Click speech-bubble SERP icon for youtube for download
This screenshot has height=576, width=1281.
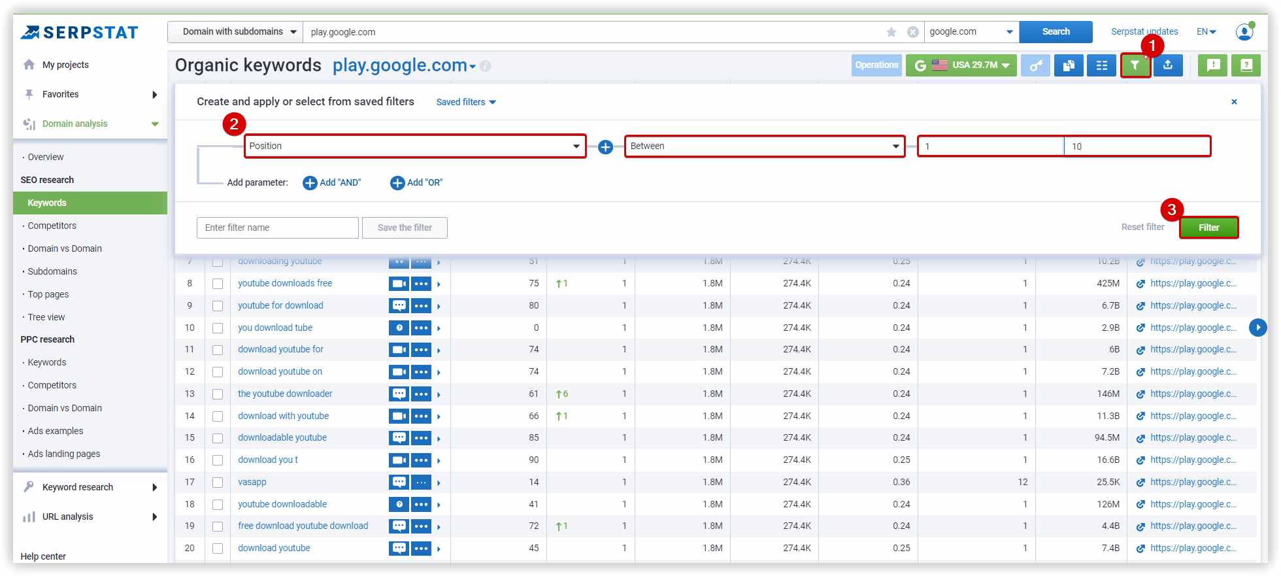[x=399, y=306]
